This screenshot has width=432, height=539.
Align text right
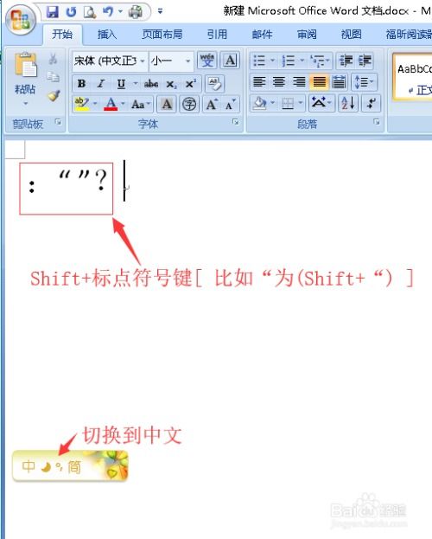[x=299, y=82]
